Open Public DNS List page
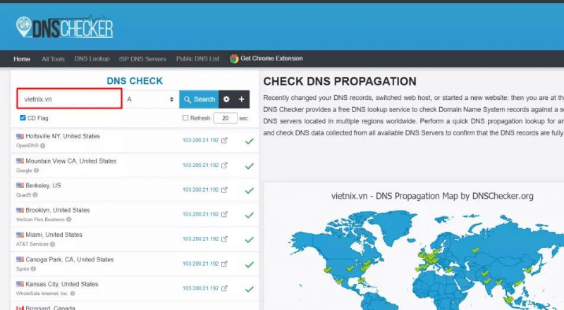 pos(197,58)
